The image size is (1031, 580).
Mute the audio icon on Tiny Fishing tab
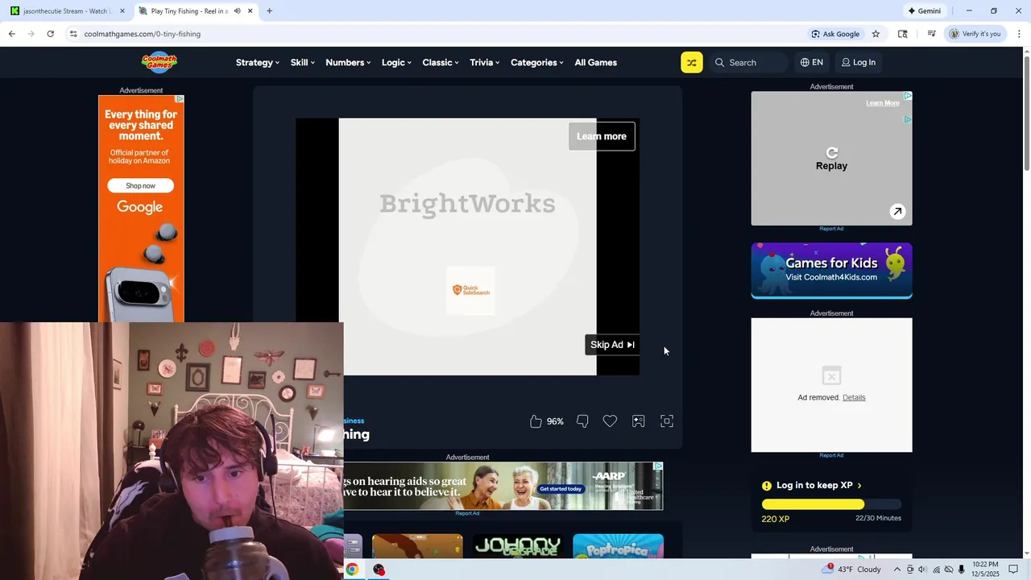click(237, 11)
